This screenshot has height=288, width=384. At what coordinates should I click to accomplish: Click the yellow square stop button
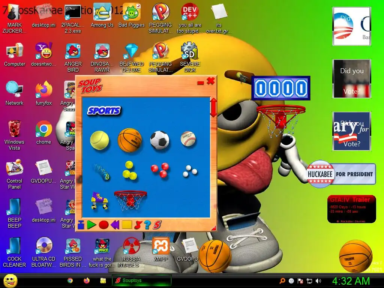(x=127, y=225)
